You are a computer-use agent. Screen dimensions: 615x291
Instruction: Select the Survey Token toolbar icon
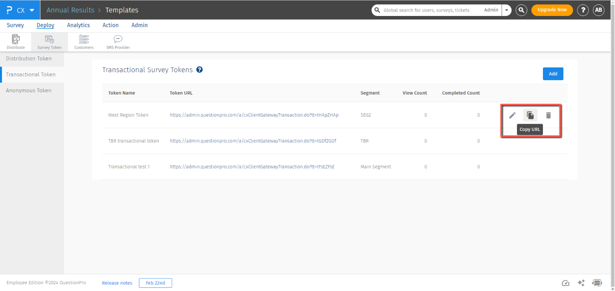[50, 42]
